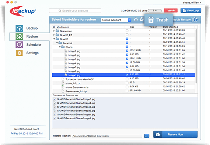Image resolution: width=210 pixels, height=145 pixels.
Task: Open the Backup section icon
Action: (x=20, y=28)
